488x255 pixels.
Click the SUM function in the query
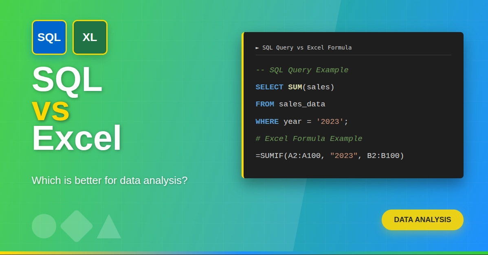tap(295, 87)
